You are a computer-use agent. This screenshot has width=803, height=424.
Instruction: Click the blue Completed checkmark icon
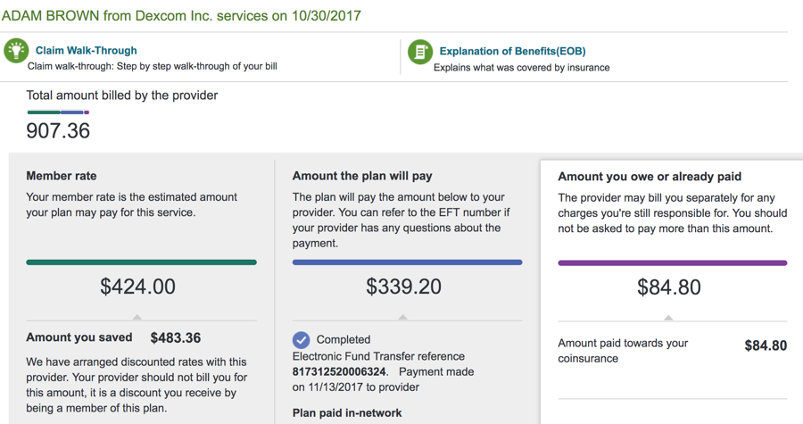(x=302, y=339)
